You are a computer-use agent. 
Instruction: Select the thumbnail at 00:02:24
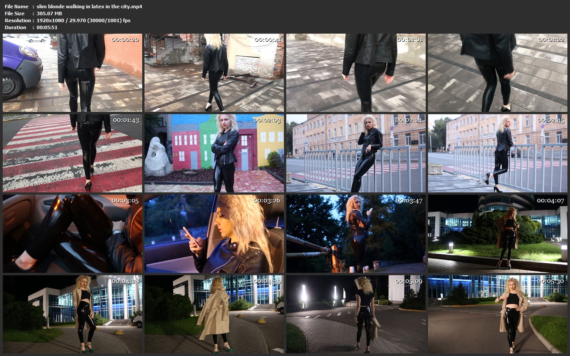[x=356, y=153]
